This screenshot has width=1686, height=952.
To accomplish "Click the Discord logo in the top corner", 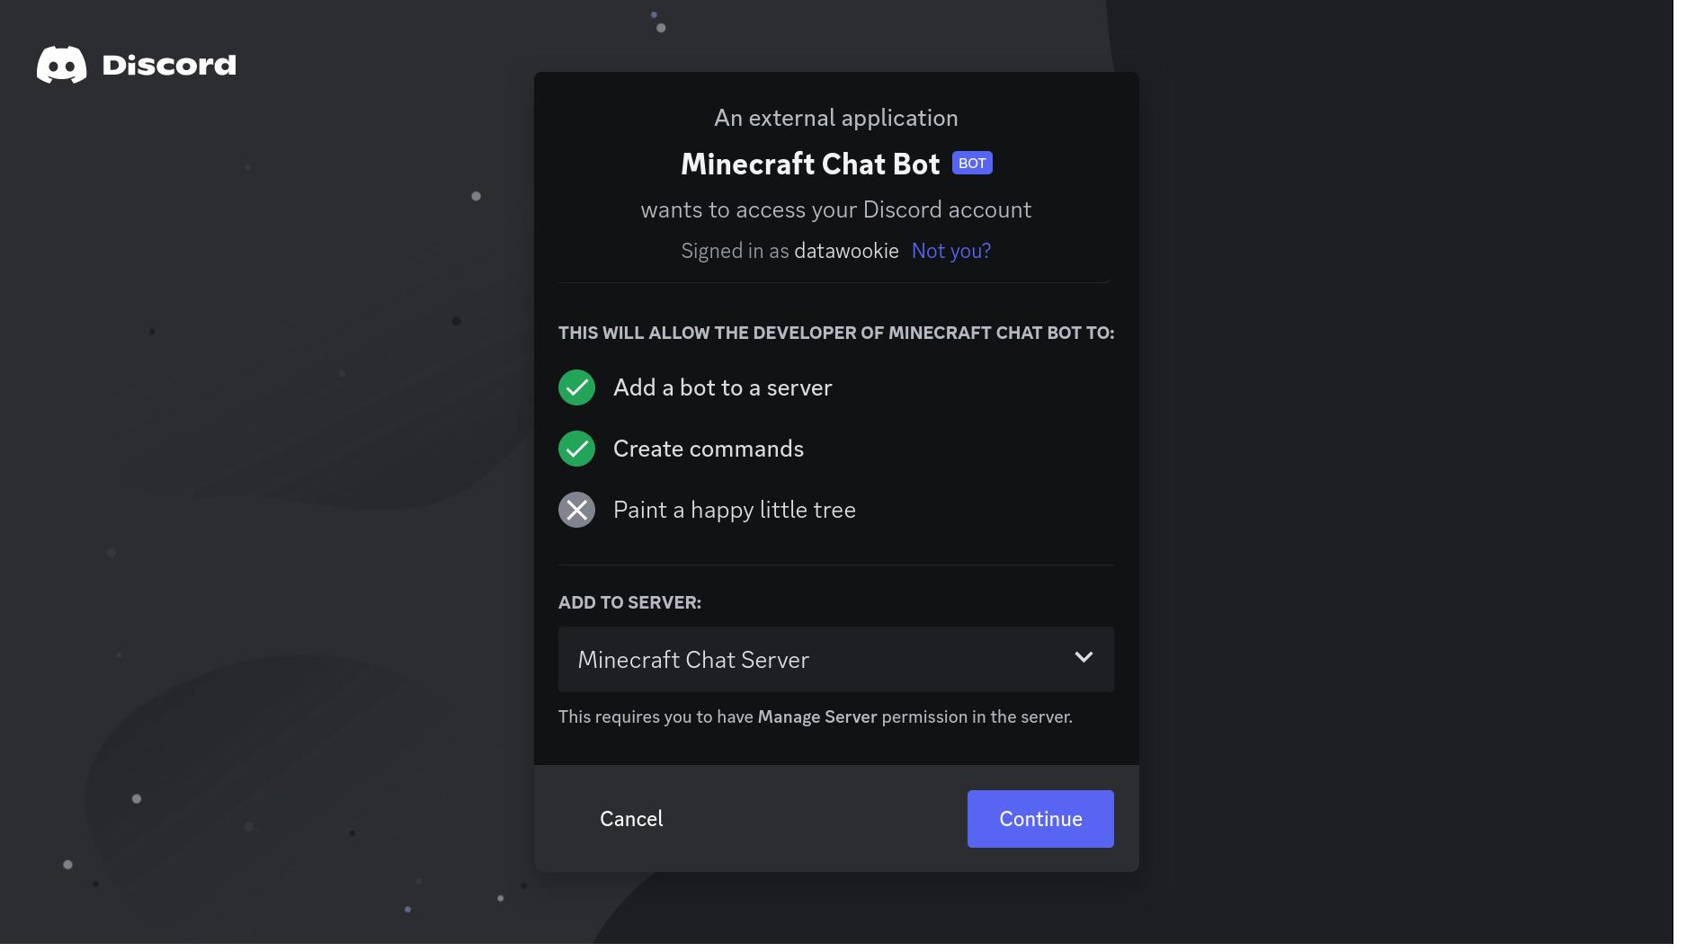I will pos(63,64).
